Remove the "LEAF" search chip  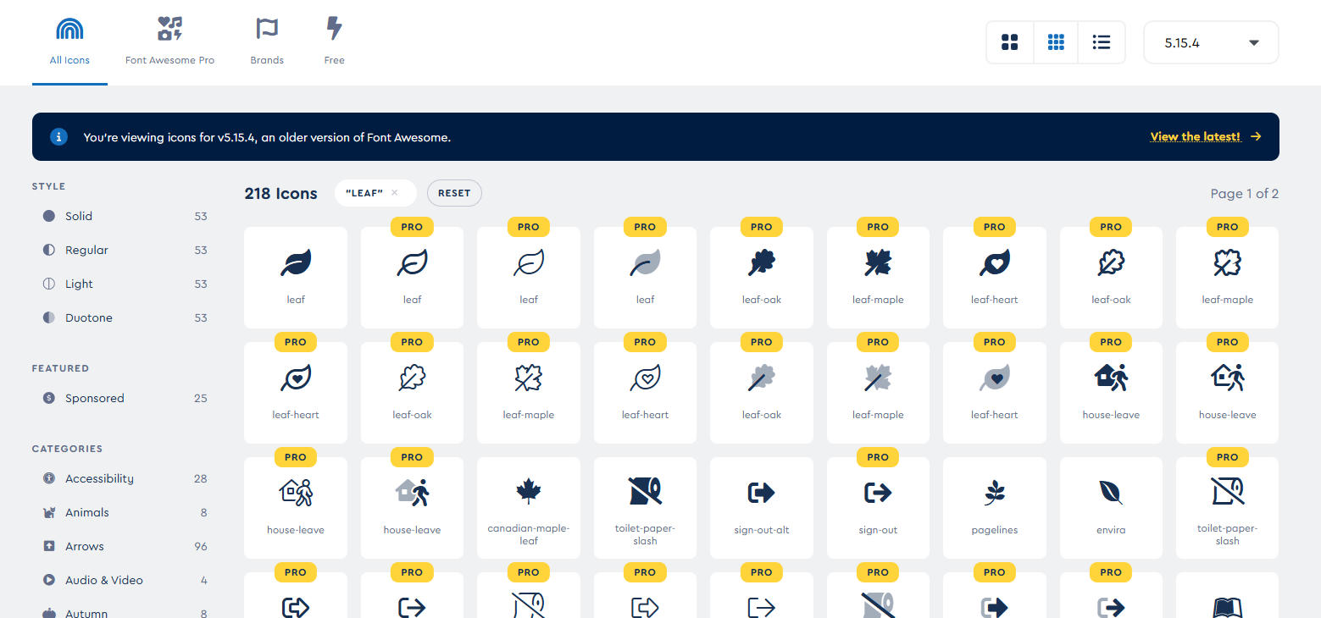[x=394, y=193]
